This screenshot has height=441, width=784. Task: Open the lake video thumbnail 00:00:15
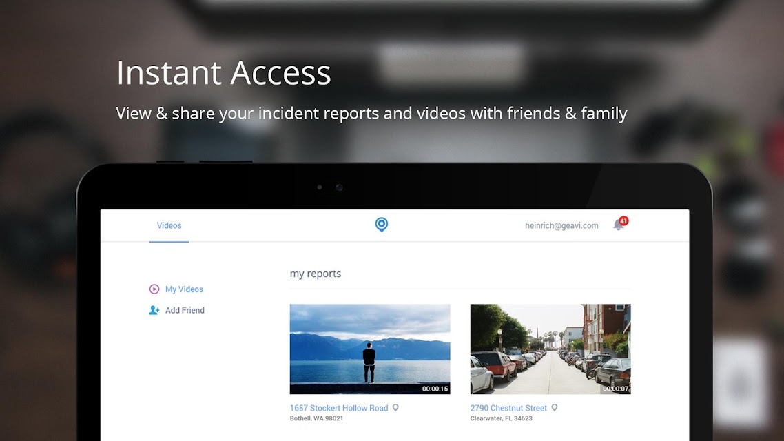[x=370, y=349]
